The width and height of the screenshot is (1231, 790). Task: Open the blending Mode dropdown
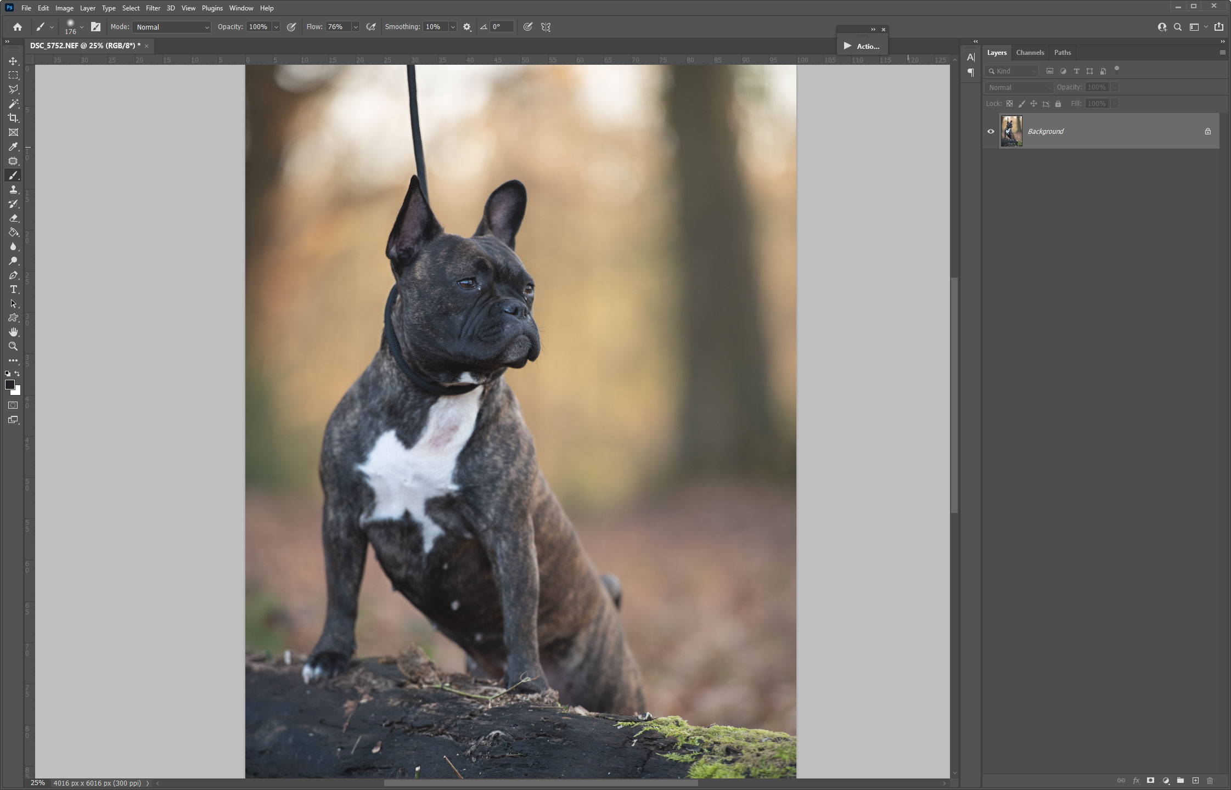coord(171,27)
